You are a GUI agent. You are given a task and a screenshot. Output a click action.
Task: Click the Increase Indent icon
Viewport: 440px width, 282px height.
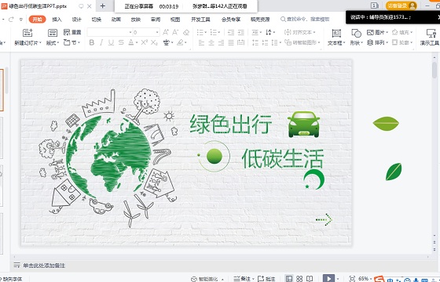(241, 32)
